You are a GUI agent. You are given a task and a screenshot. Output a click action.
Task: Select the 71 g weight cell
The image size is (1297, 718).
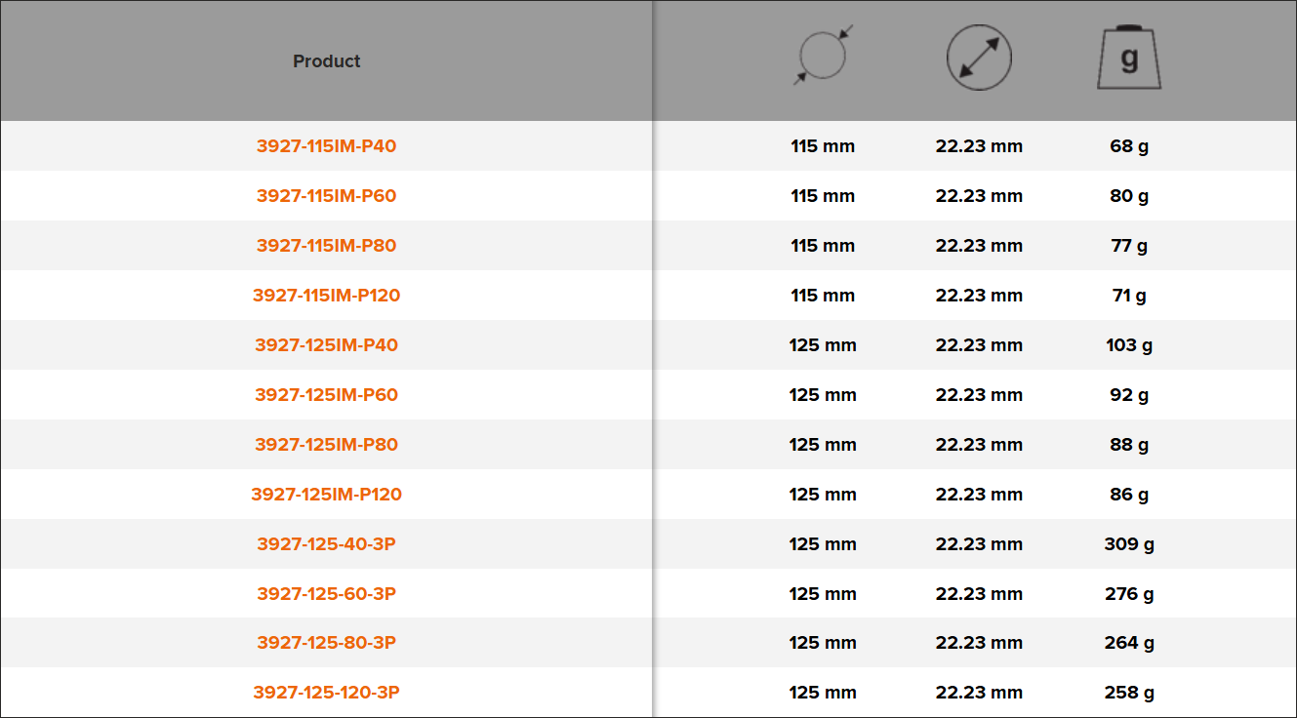pos(1129,296)
